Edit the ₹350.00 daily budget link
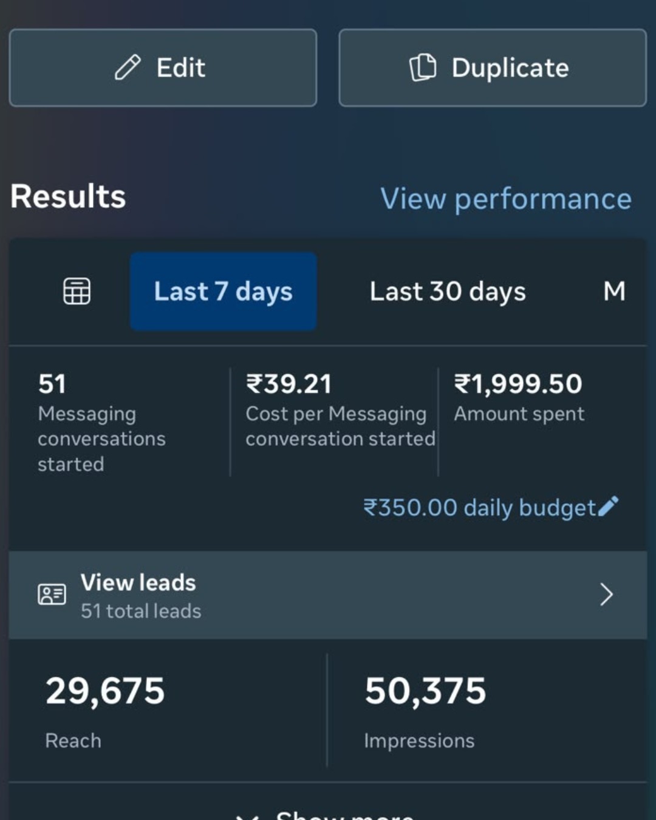This screenshot has height=820, width=656. [x=479, y=507]
